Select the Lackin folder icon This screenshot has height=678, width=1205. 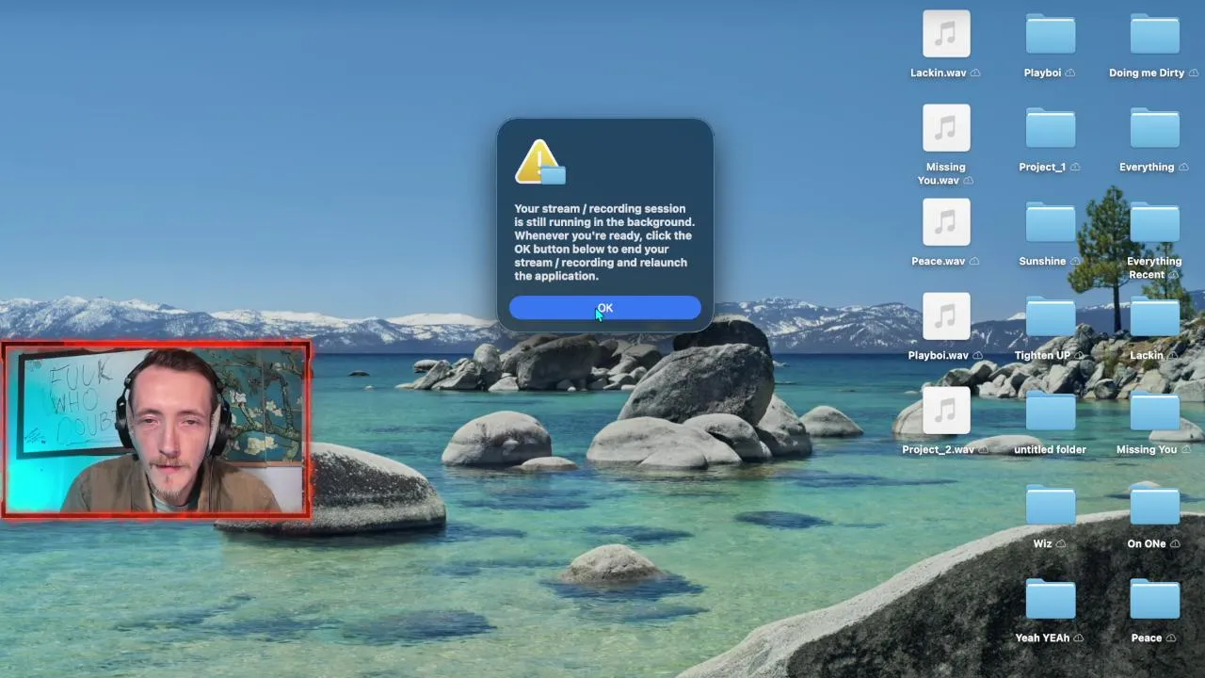(1154, 316)
